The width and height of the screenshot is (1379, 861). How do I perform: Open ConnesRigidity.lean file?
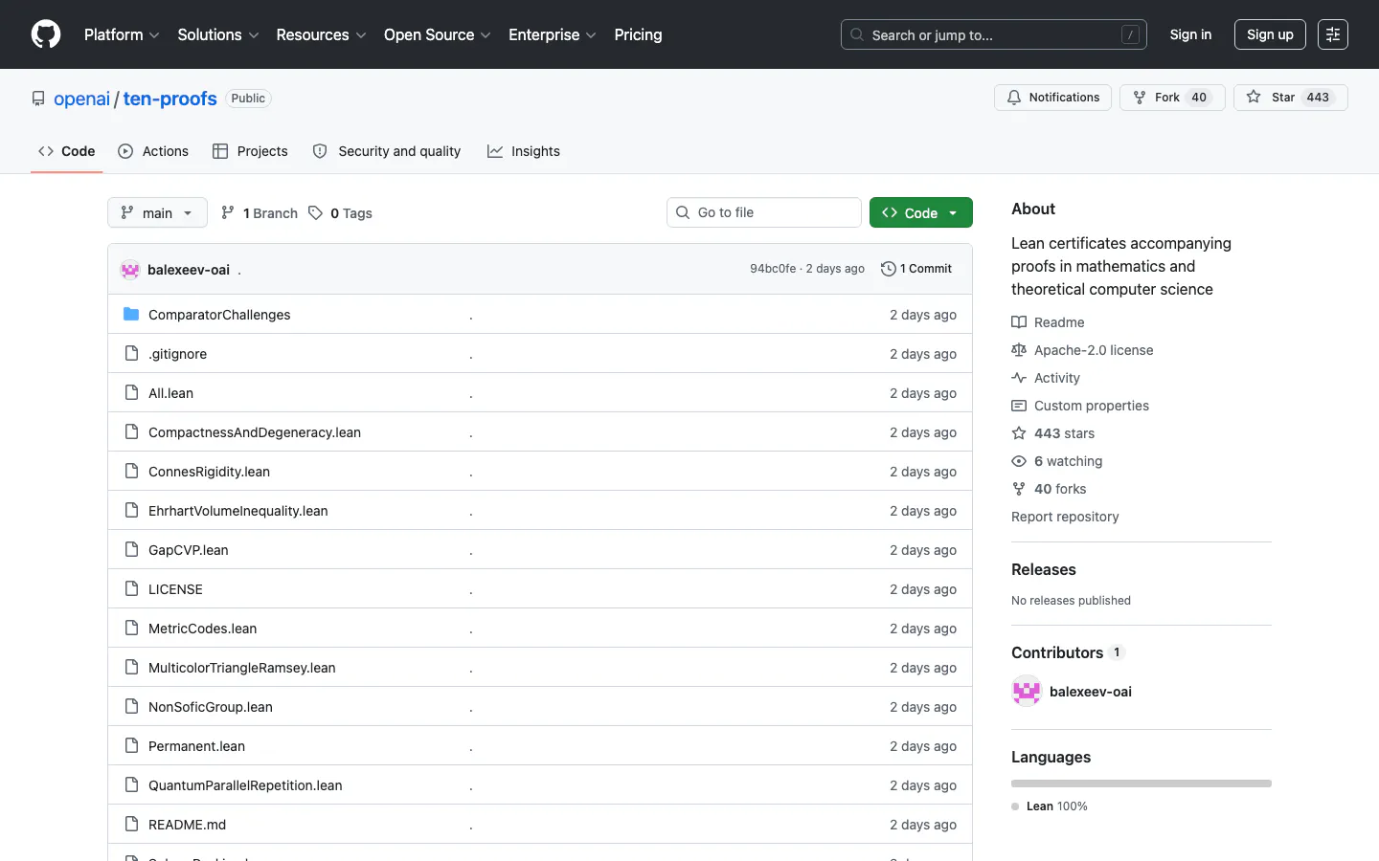pos(209,472)
